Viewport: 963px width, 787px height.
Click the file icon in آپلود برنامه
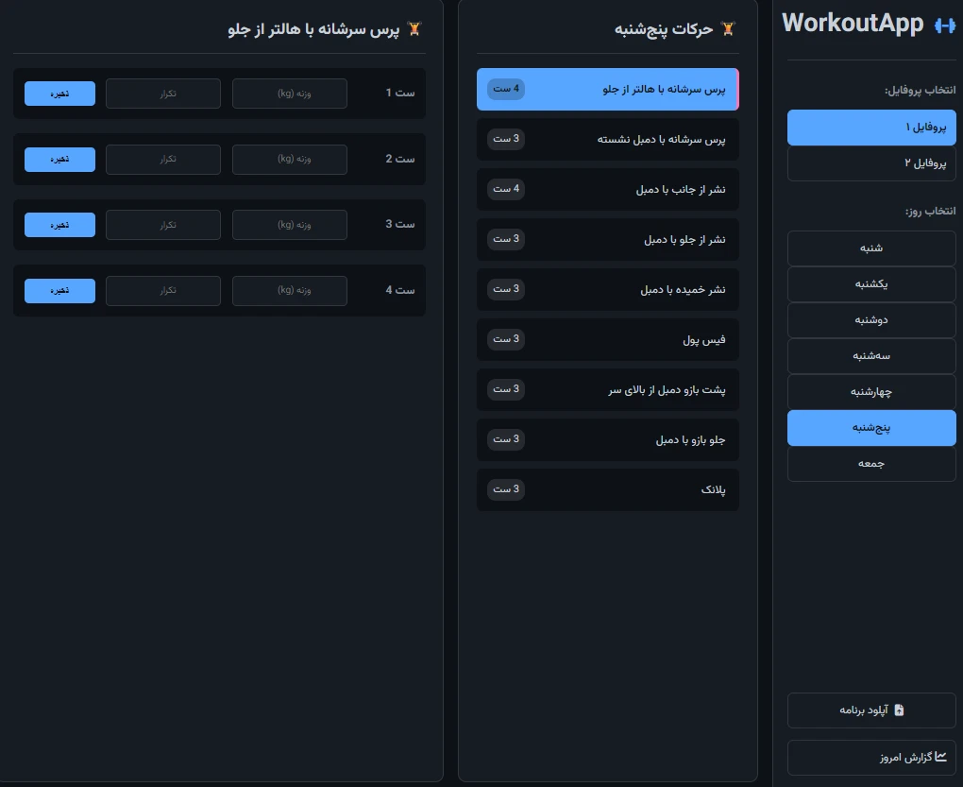899,710
